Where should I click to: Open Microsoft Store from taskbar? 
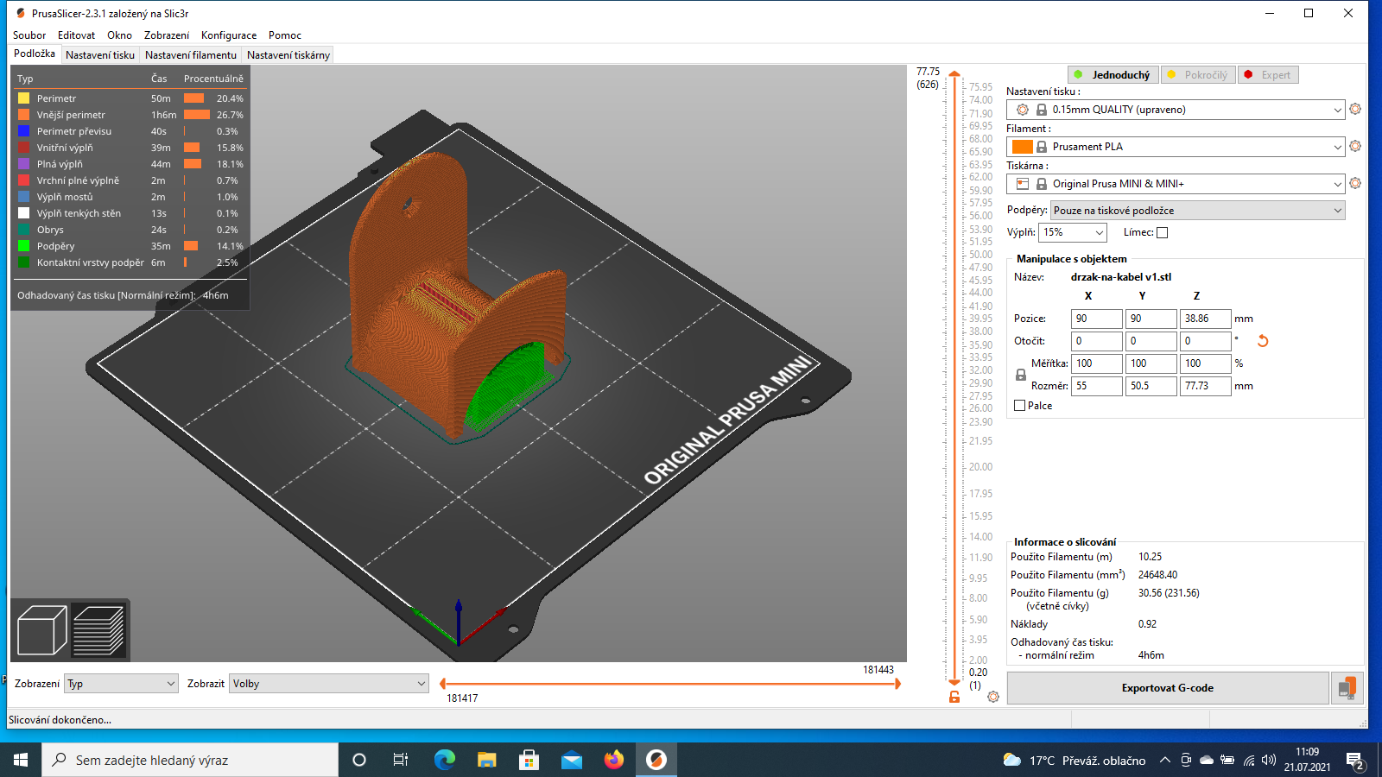pos(529,760)
